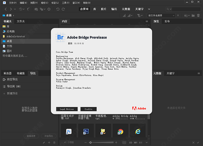Screen dimensions: 203x146
Task: Rotate 90 degrees counterclockwise
Action: pos(58,9)
